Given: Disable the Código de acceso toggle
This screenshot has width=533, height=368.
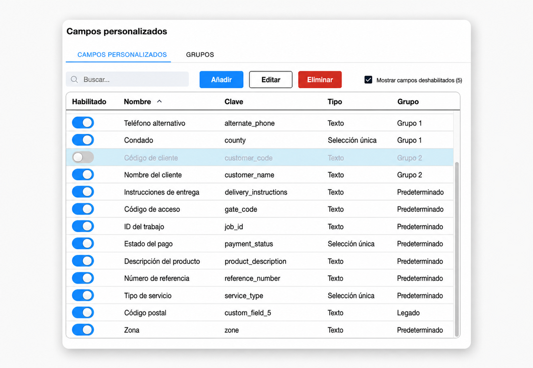Looking at the screenshot, I should 83,209.
